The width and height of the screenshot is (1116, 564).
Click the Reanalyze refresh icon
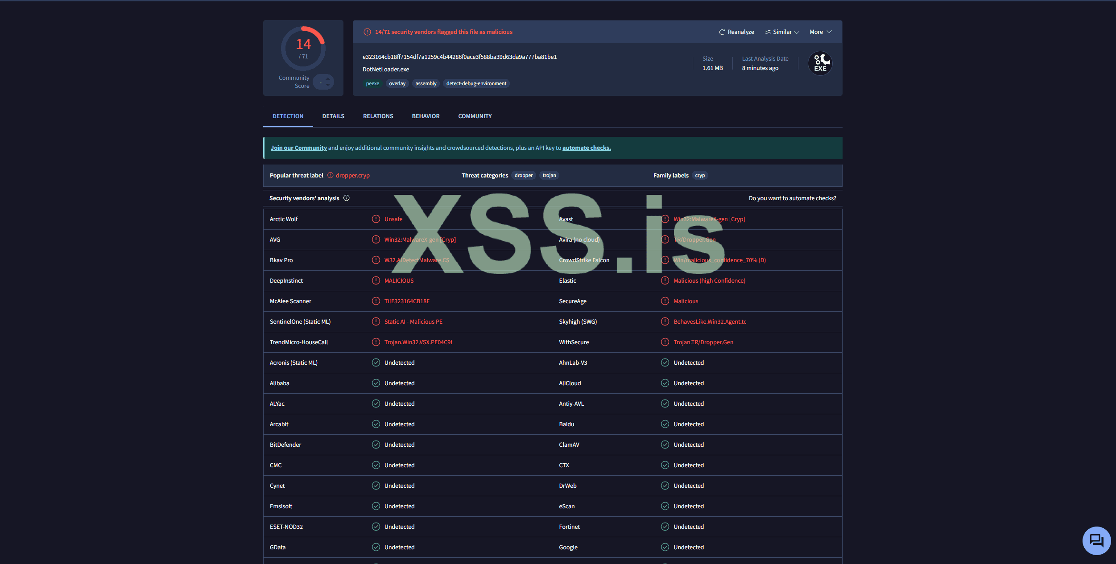[722, 32]
